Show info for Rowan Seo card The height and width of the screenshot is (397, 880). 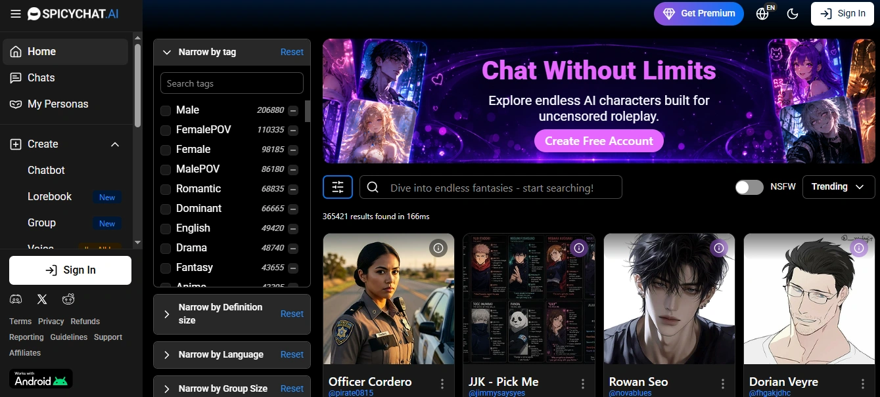(x=718, y=247)
